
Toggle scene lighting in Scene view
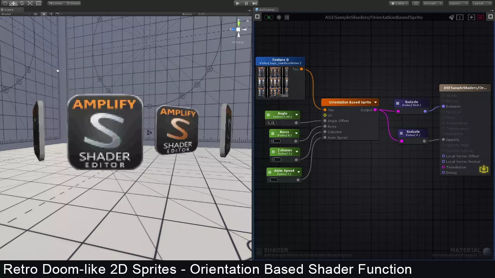pyautogui.click(x=44, y=14)
